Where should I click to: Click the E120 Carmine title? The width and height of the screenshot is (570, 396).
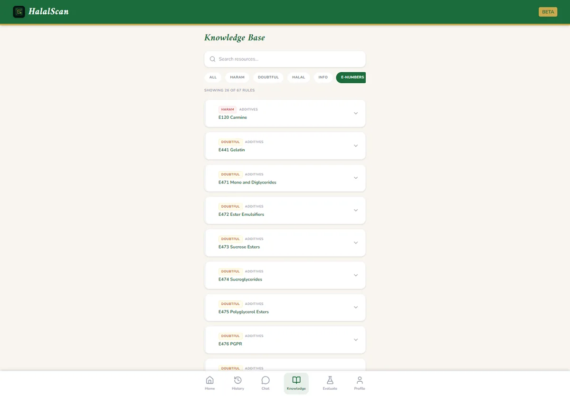tap(233, 117)
